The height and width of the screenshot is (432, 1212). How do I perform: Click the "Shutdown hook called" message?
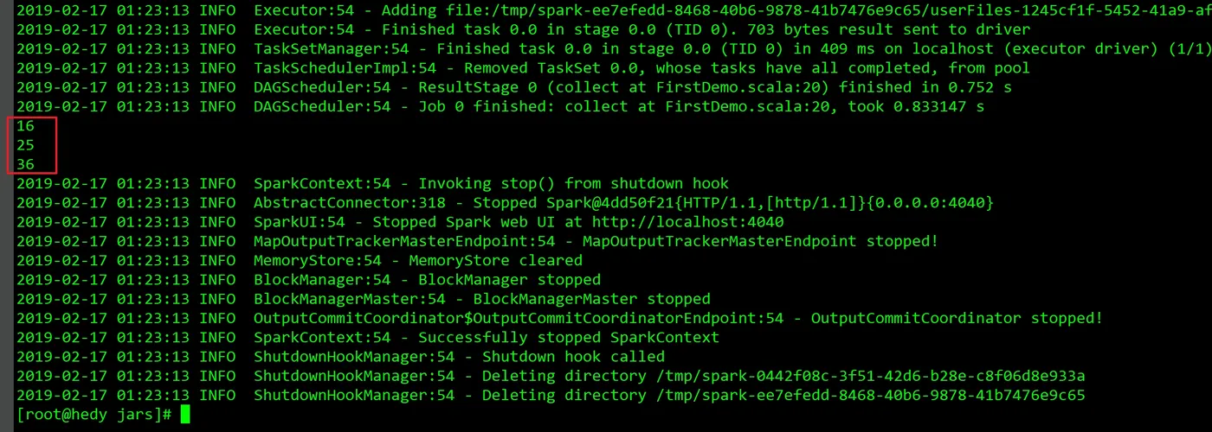click(573, 357)
